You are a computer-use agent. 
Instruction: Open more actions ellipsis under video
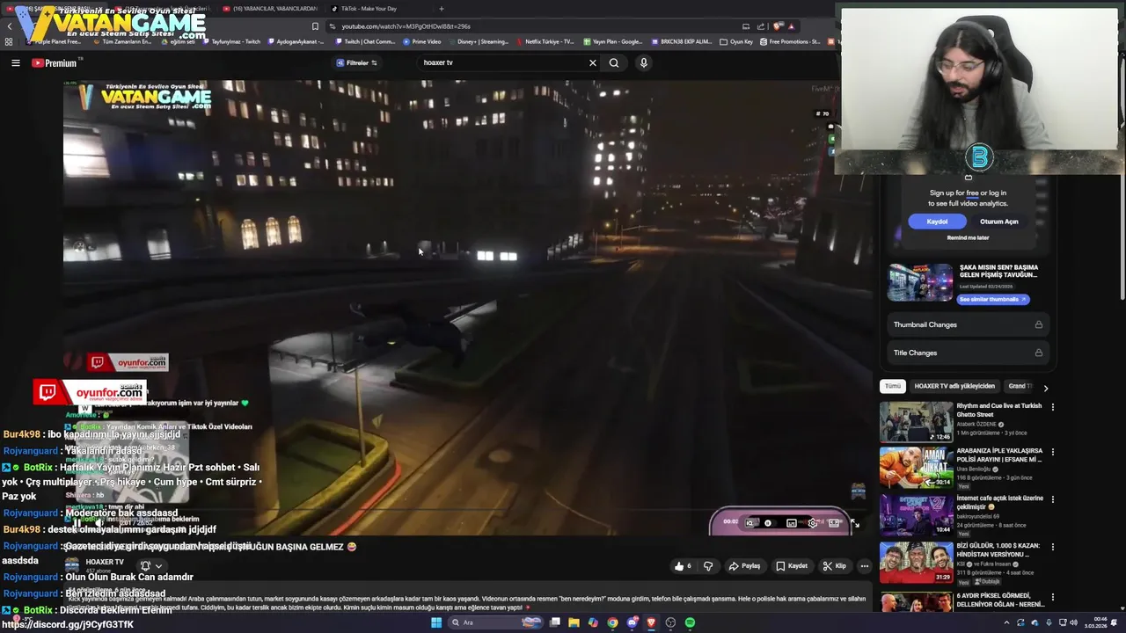click(865, 566)
